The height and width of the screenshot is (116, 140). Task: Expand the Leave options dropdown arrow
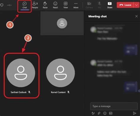click(136, 5)
